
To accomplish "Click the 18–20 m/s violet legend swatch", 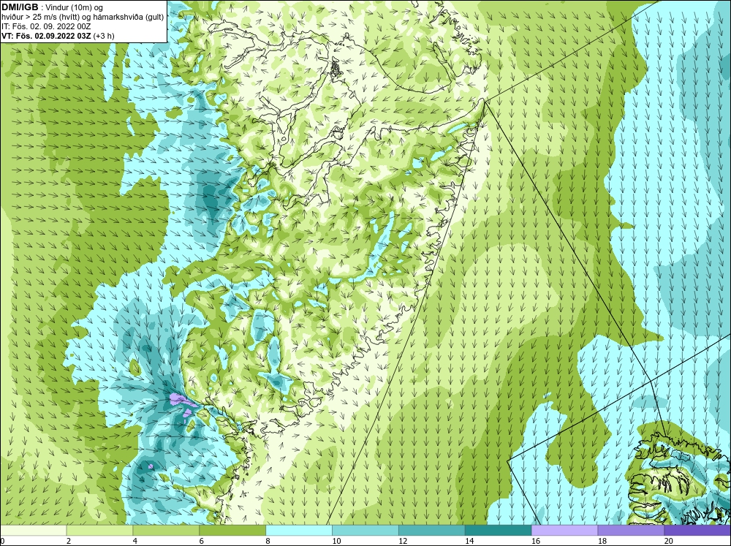I will (x=632, y=531).
